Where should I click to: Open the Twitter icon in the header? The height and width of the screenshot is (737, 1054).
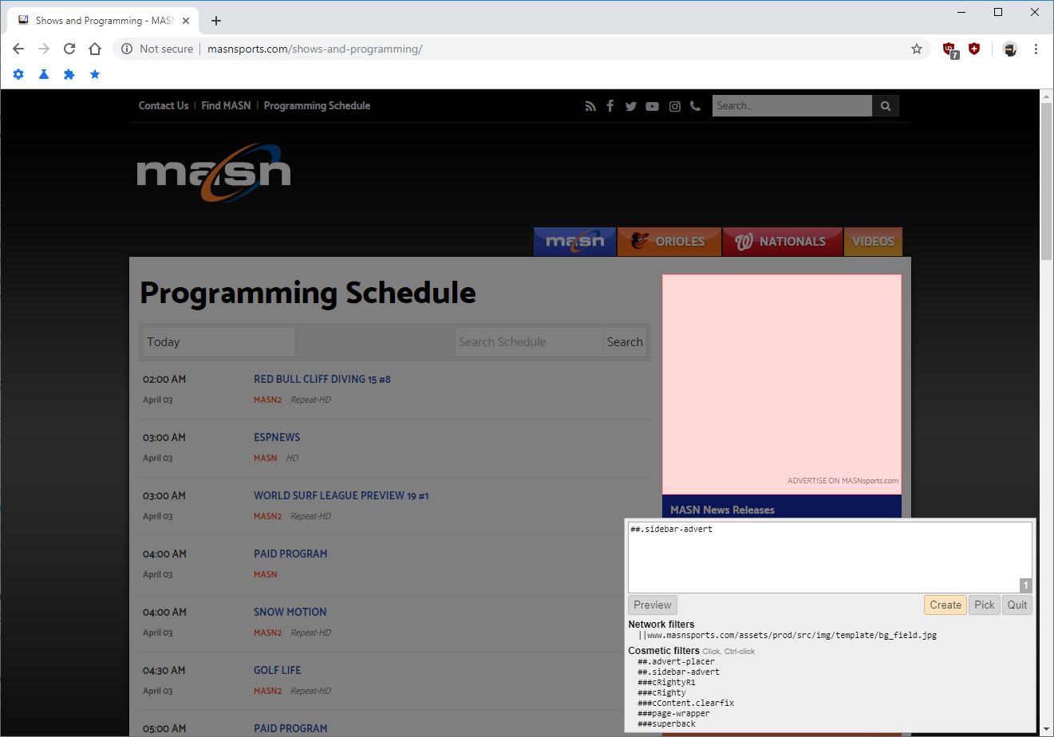coord(631,105)
